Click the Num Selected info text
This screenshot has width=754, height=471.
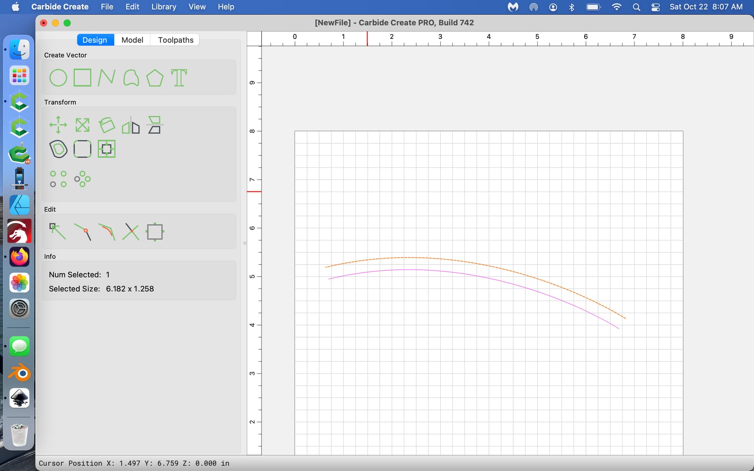tap(79, 275)
